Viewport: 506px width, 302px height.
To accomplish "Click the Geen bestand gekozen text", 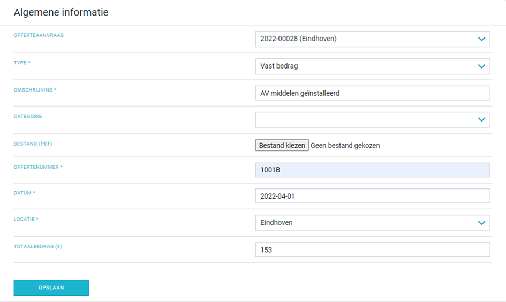I will pyautogui.click(x=345, y=146).
